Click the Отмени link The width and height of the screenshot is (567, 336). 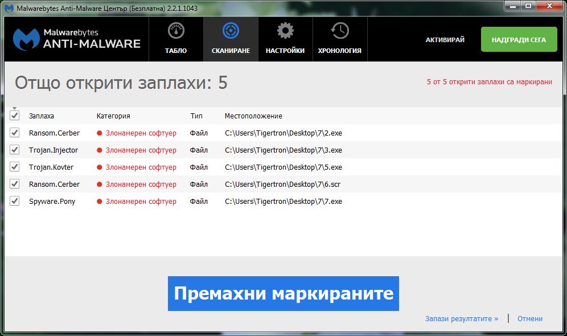530,319
